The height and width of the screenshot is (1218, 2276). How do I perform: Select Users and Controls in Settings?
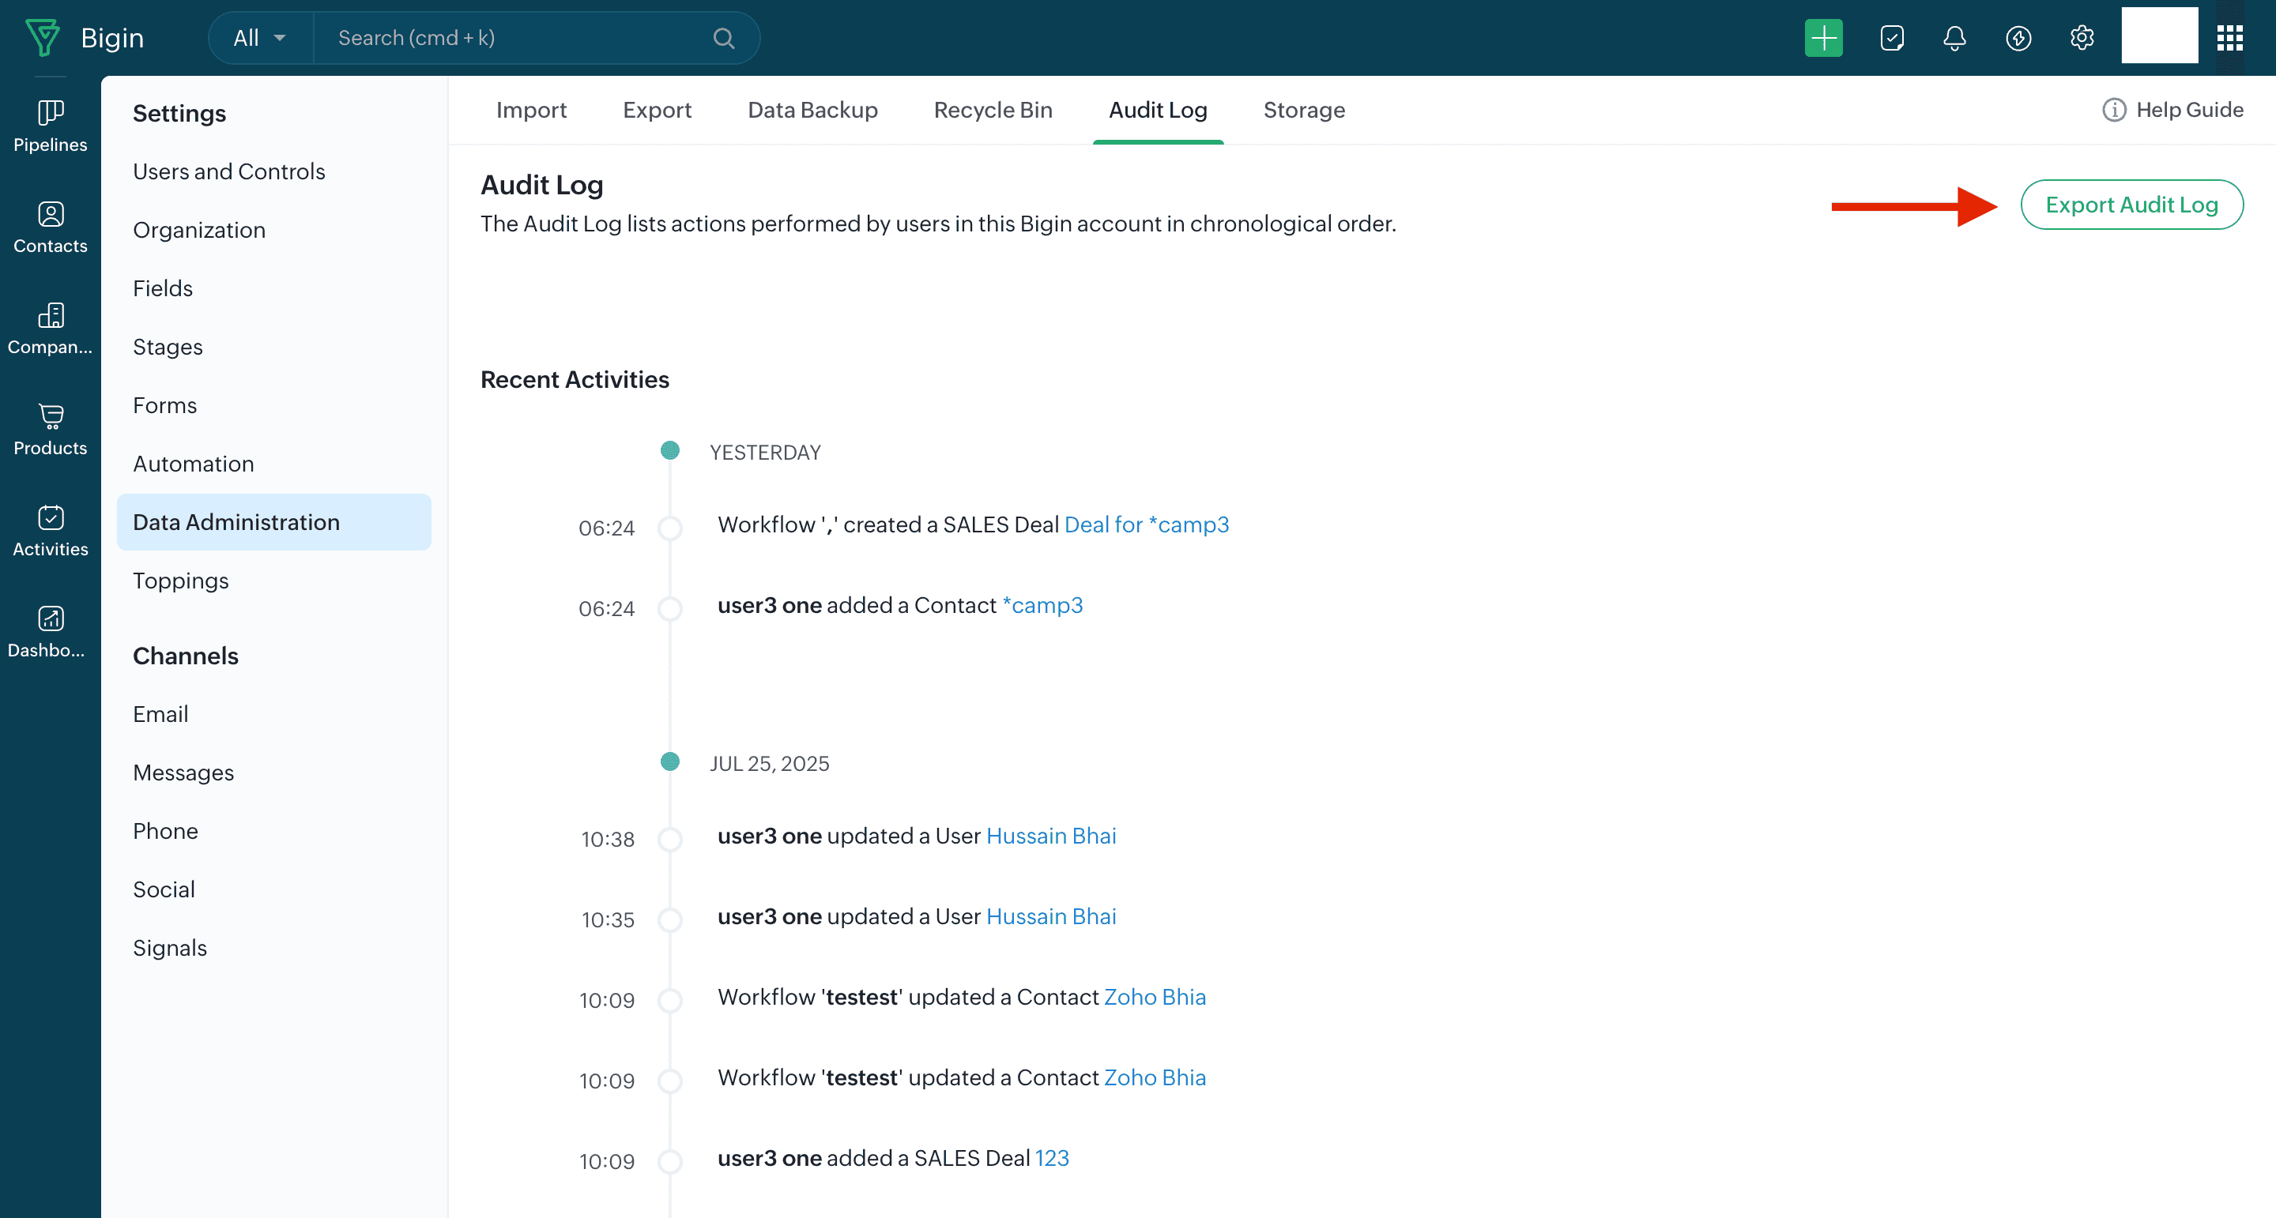pyautogui.click(x=229, y=171)
